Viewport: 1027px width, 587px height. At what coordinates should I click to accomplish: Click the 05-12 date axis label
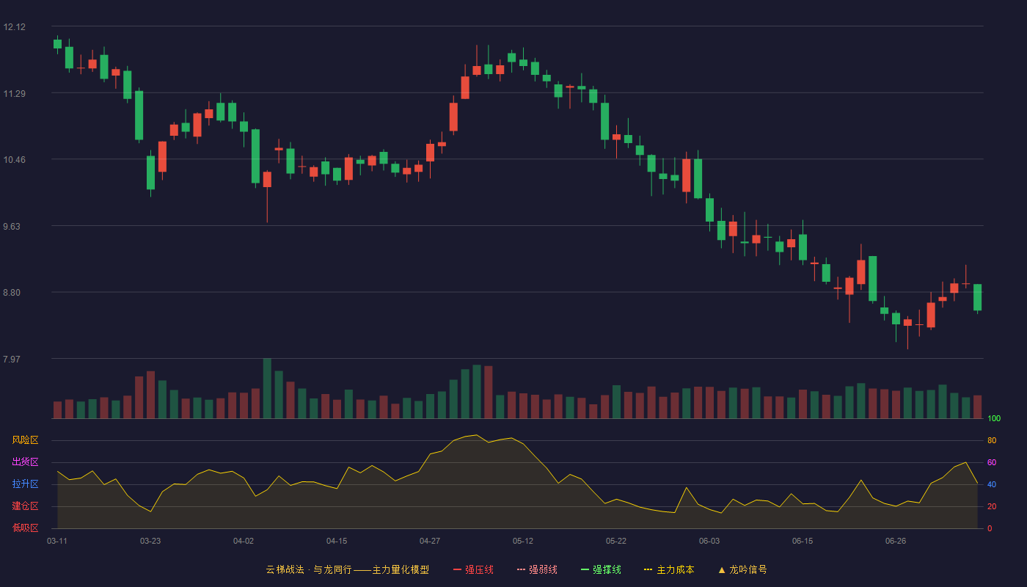point(523,541)
